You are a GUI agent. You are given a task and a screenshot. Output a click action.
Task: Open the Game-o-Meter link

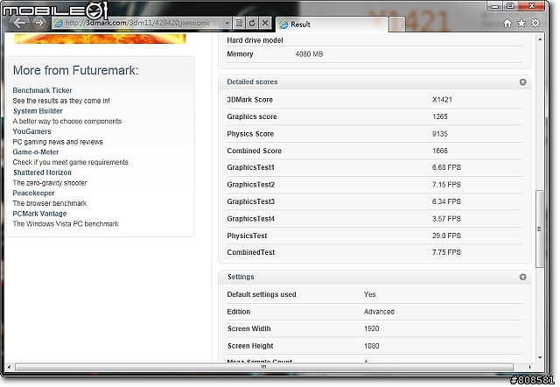[x=36, y=152]
